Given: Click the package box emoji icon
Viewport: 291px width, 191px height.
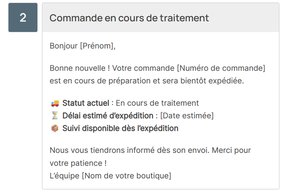Looking at the screenshot, I should tap(54, 128).
